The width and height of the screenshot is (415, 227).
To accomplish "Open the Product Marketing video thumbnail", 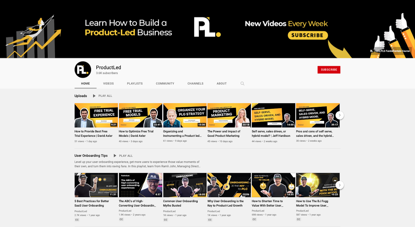I will pos(229,115).
